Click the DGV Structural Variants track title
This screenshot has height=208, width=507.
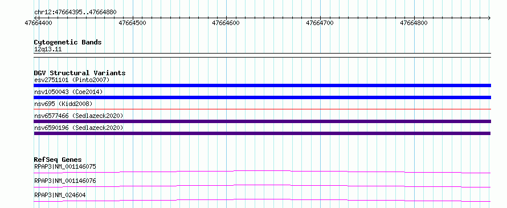[80, 73]
